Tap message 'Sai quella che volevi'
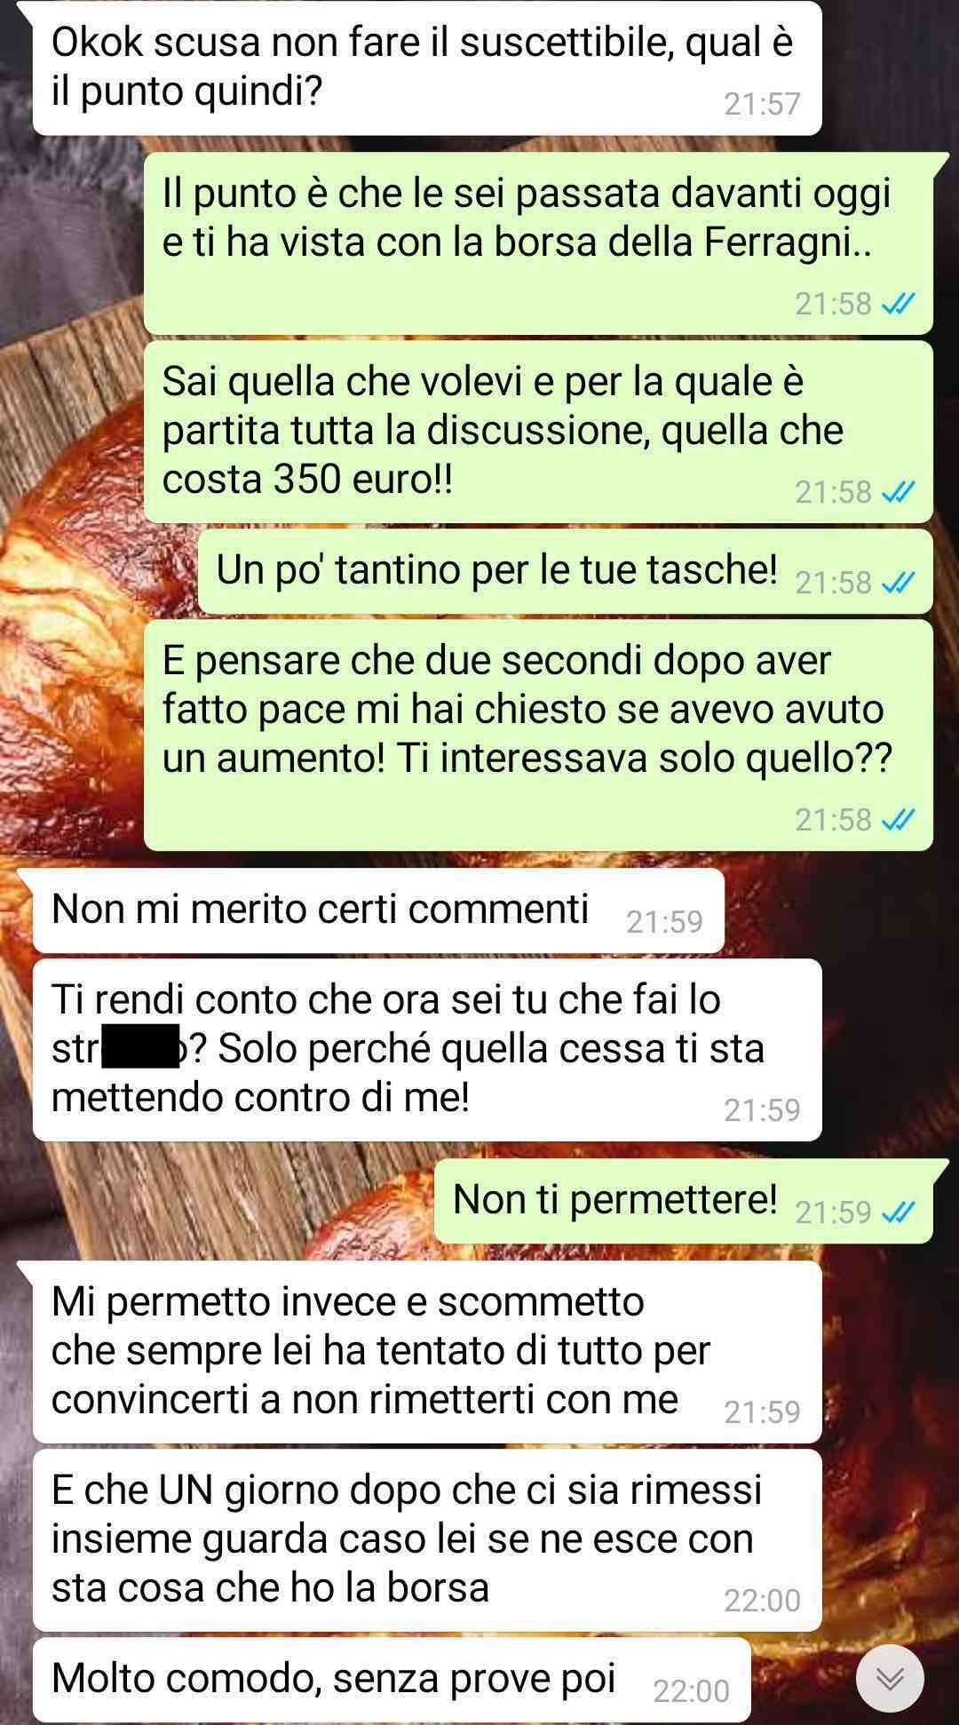The image size is (959, 1725). 538,432
